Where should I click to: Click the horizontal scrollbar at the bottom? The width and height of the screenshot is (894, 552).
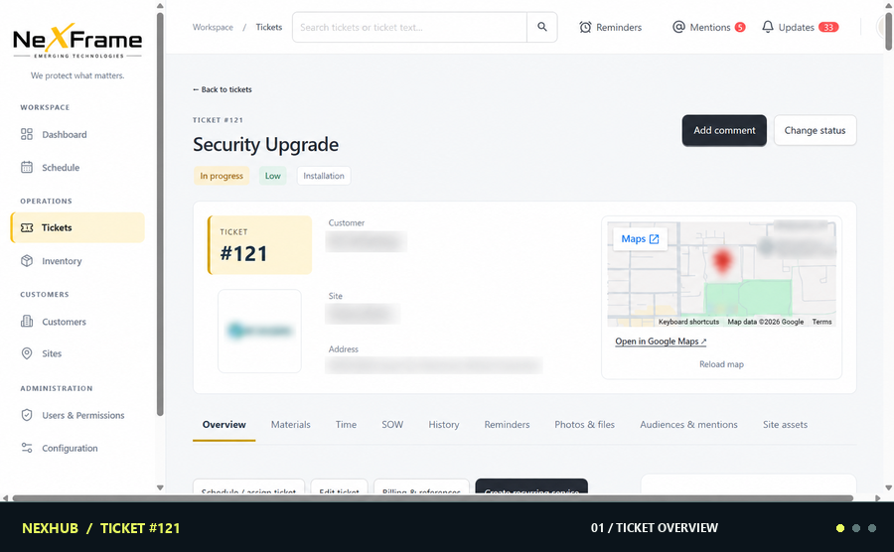point(432,498)
